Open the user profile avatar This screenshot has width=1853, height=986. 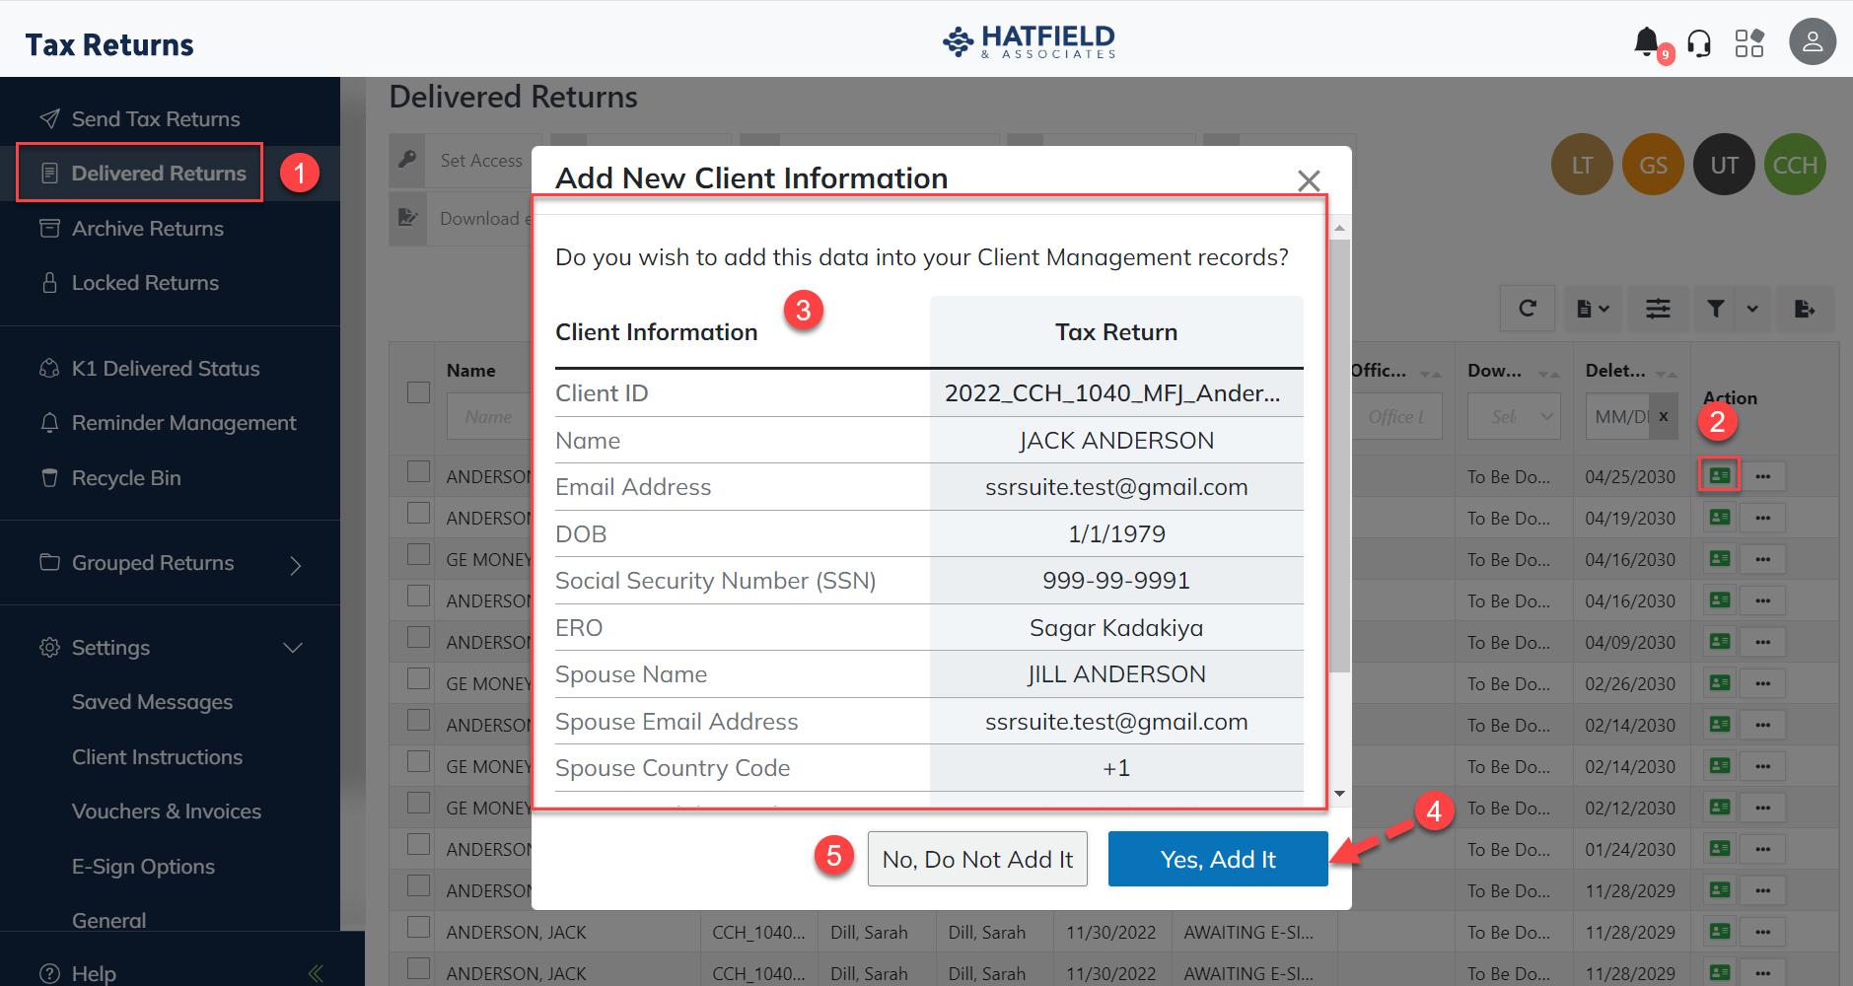coord(1812,42)
